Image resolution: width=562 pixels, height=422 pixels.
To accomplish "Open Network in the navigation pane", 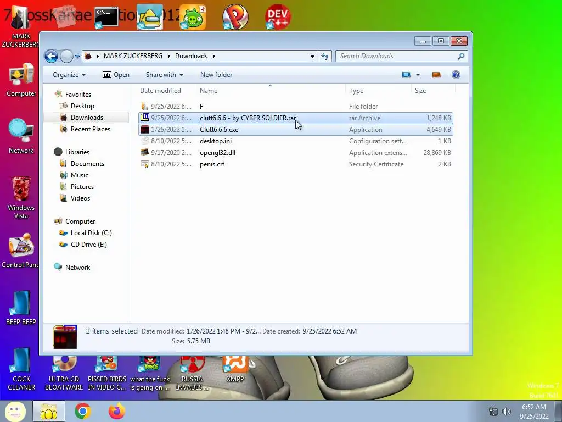I will [x=77, y=268].
